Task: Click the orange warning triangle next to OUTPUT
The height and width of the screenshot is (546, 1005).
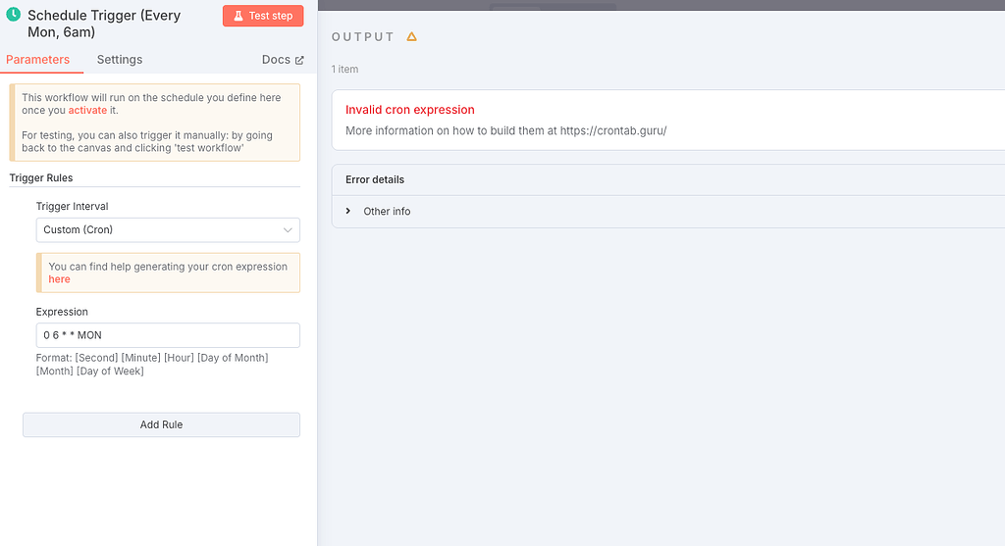Action: click(x=412, y=36)
